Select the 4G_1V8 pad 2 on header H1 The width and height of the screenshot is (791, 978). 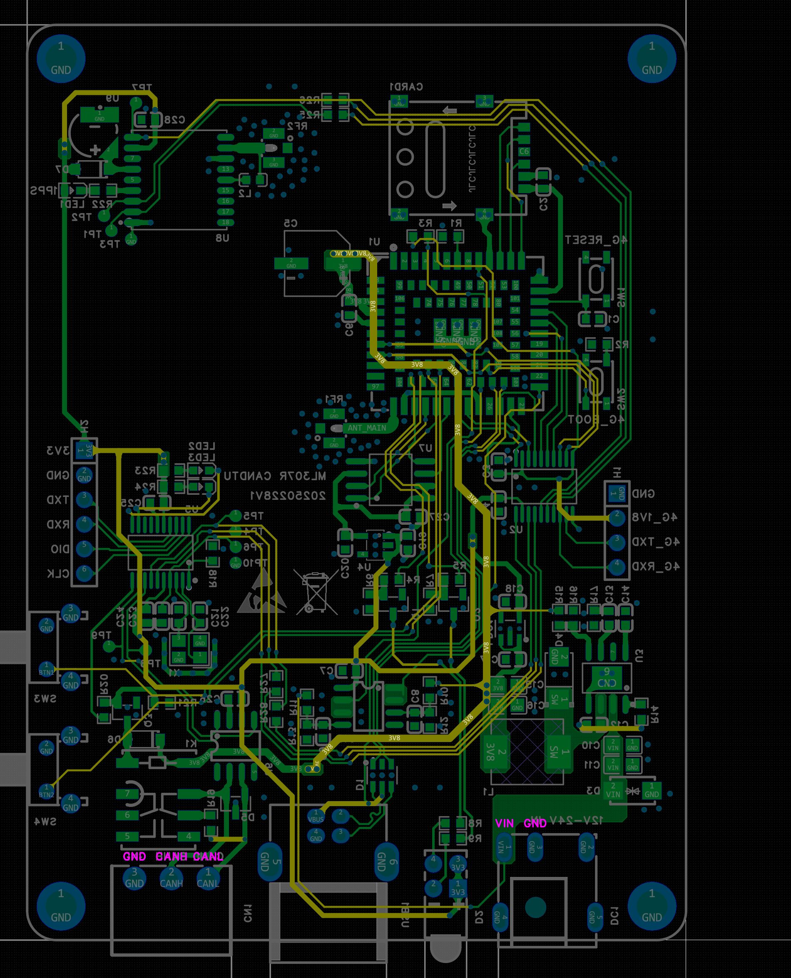tap(617, 517)
